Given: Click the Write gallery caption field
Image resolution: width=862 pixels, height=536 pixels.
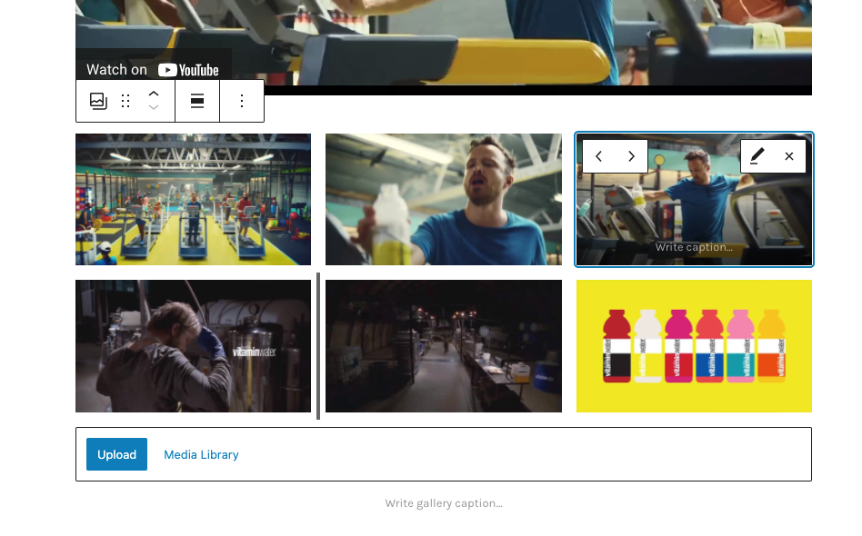Looking at the screenshot, I should [x=444, y=503].
